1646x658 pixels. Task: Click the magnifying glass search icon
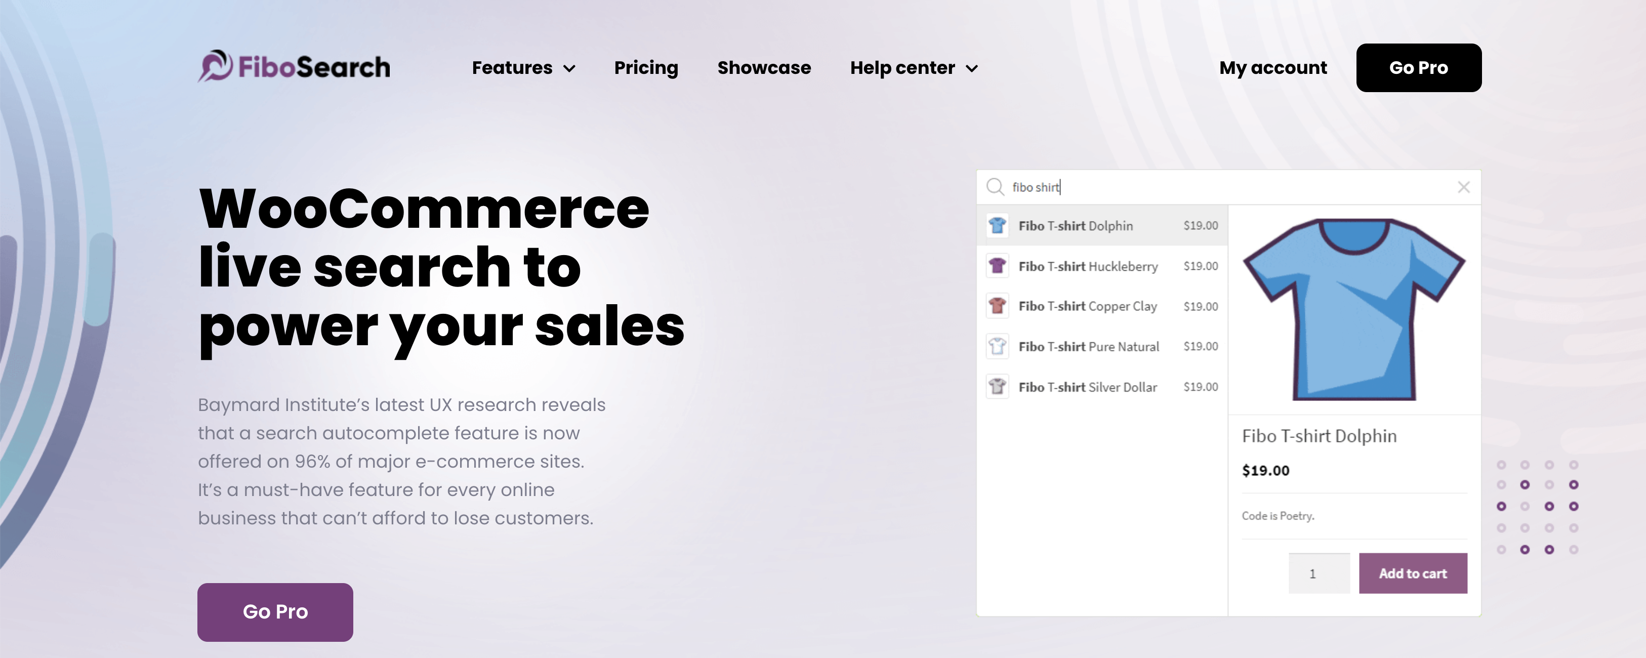[x=995, y=187]
